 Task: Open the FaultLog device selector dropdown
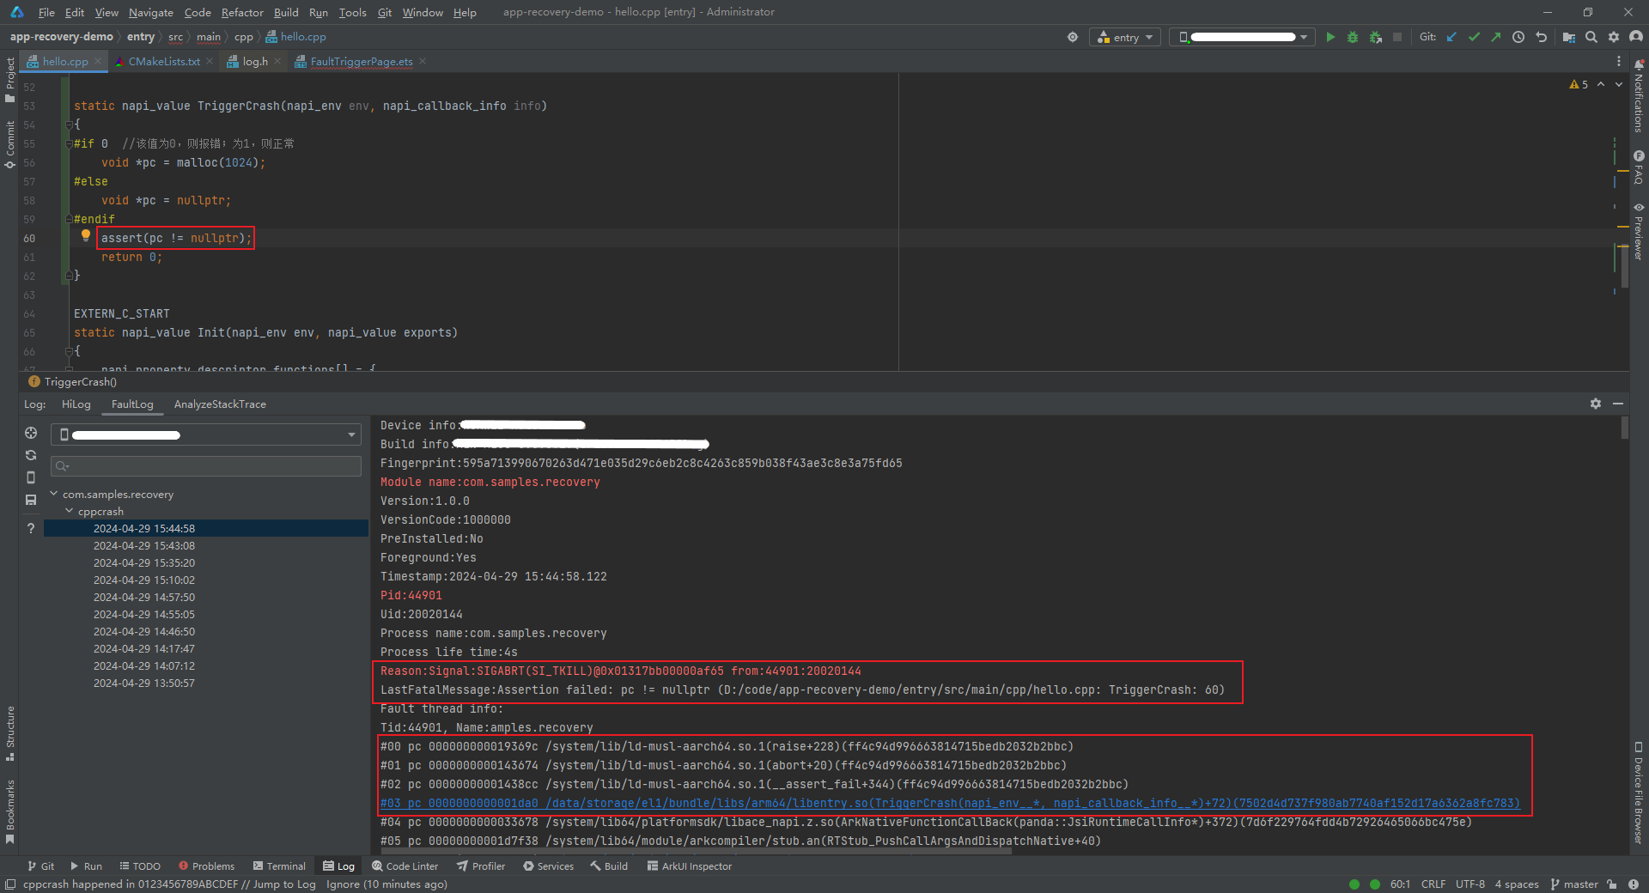click(x=206, y=434)
